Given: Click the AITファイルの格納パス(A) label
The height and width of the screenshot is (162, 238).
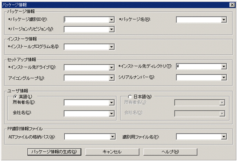Looking at the screenshot, I should click(32, 137).
